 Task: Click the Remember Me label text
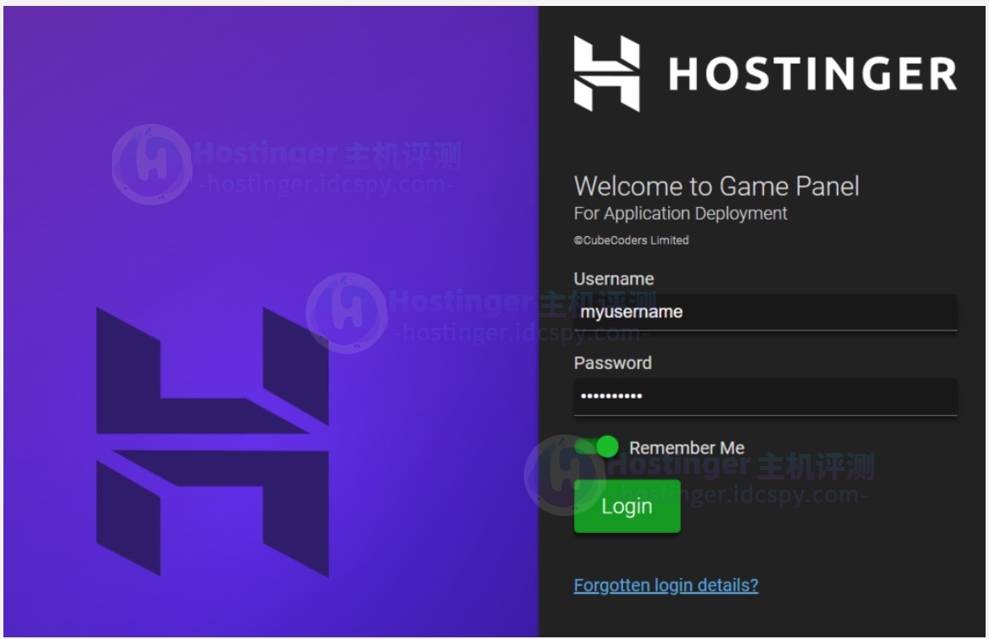click(686, 448)
